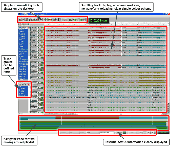Click the Tom 1 track name button

(x=34, y=103)
